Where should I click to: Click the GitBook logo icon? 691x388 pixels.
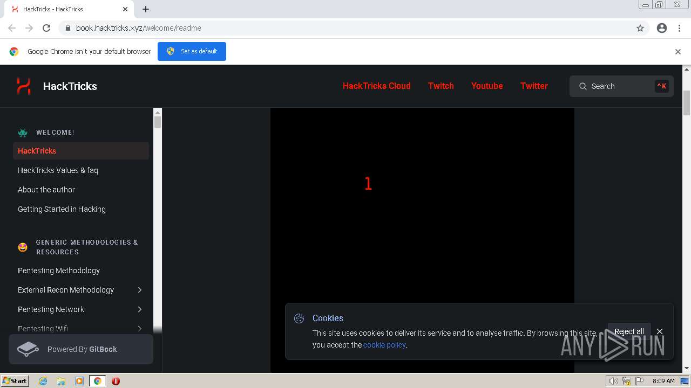(28, 349)
